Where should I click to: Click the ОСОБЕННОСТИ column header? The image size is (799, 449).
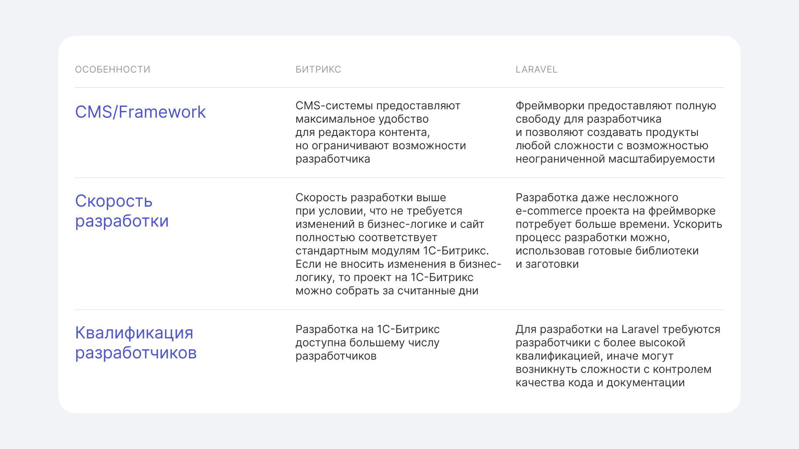112,69
